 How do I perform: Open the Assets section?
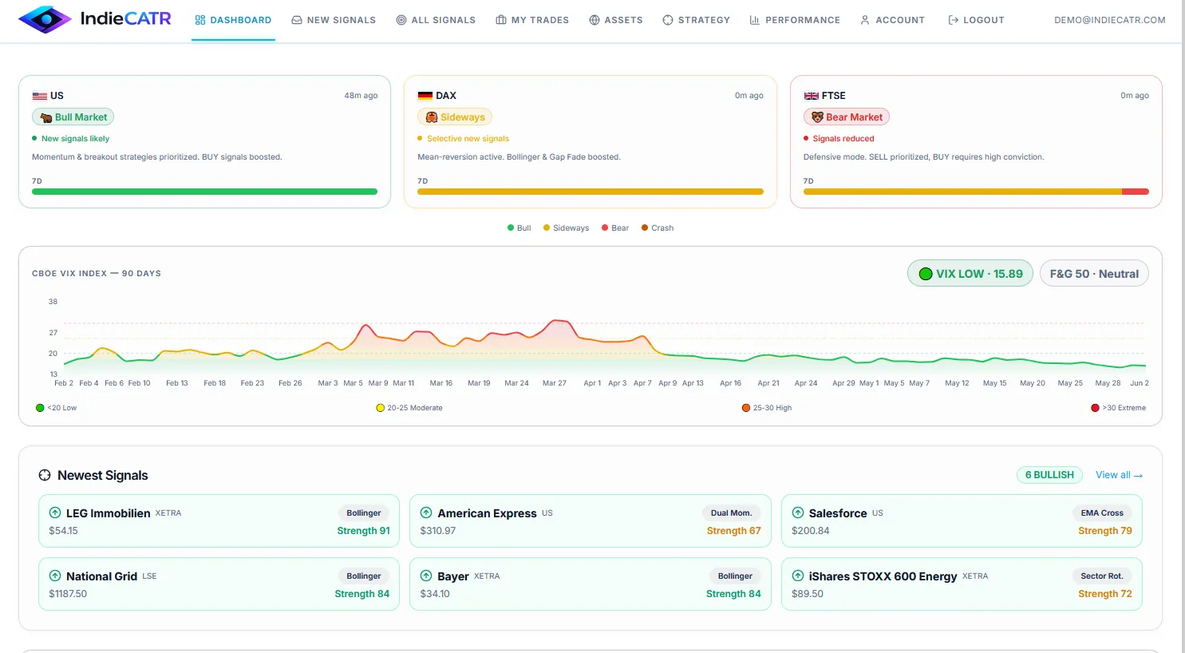point(616,20)
